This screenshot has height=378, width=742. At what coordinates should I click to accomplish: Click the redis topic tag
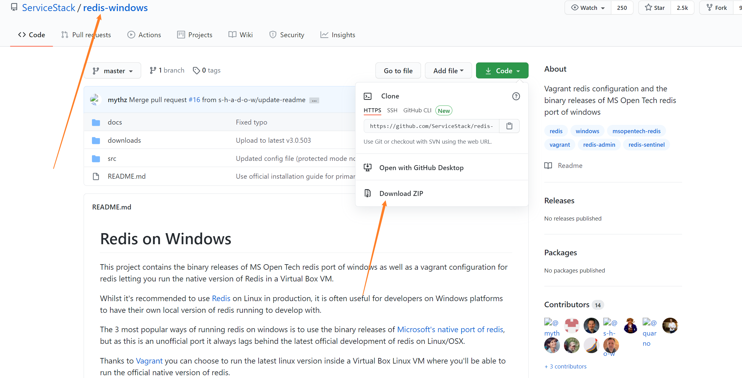tap(556, 131)
